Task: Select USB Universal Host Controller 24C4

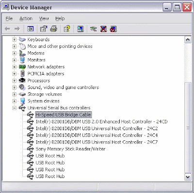Action: pos(97,135)
